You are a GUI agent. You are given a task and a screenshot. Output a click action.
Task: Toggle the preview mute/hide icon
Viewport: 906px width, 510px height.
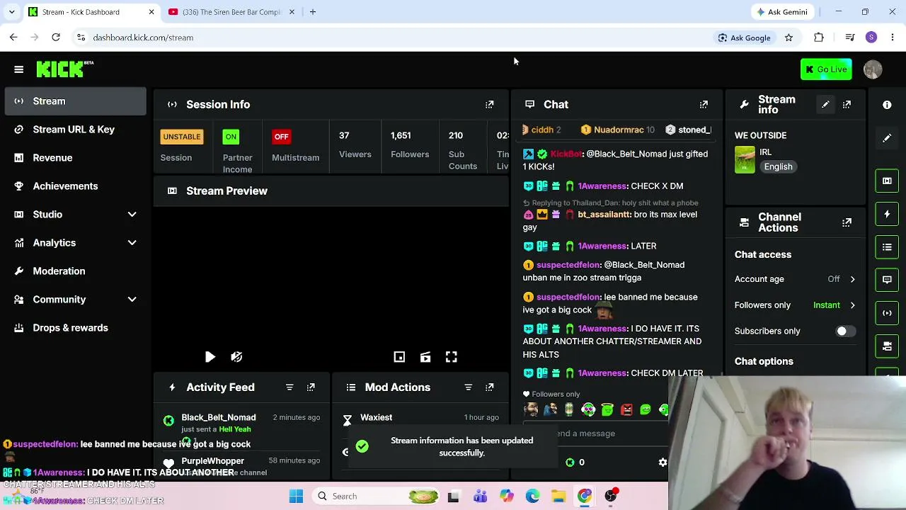236,357
